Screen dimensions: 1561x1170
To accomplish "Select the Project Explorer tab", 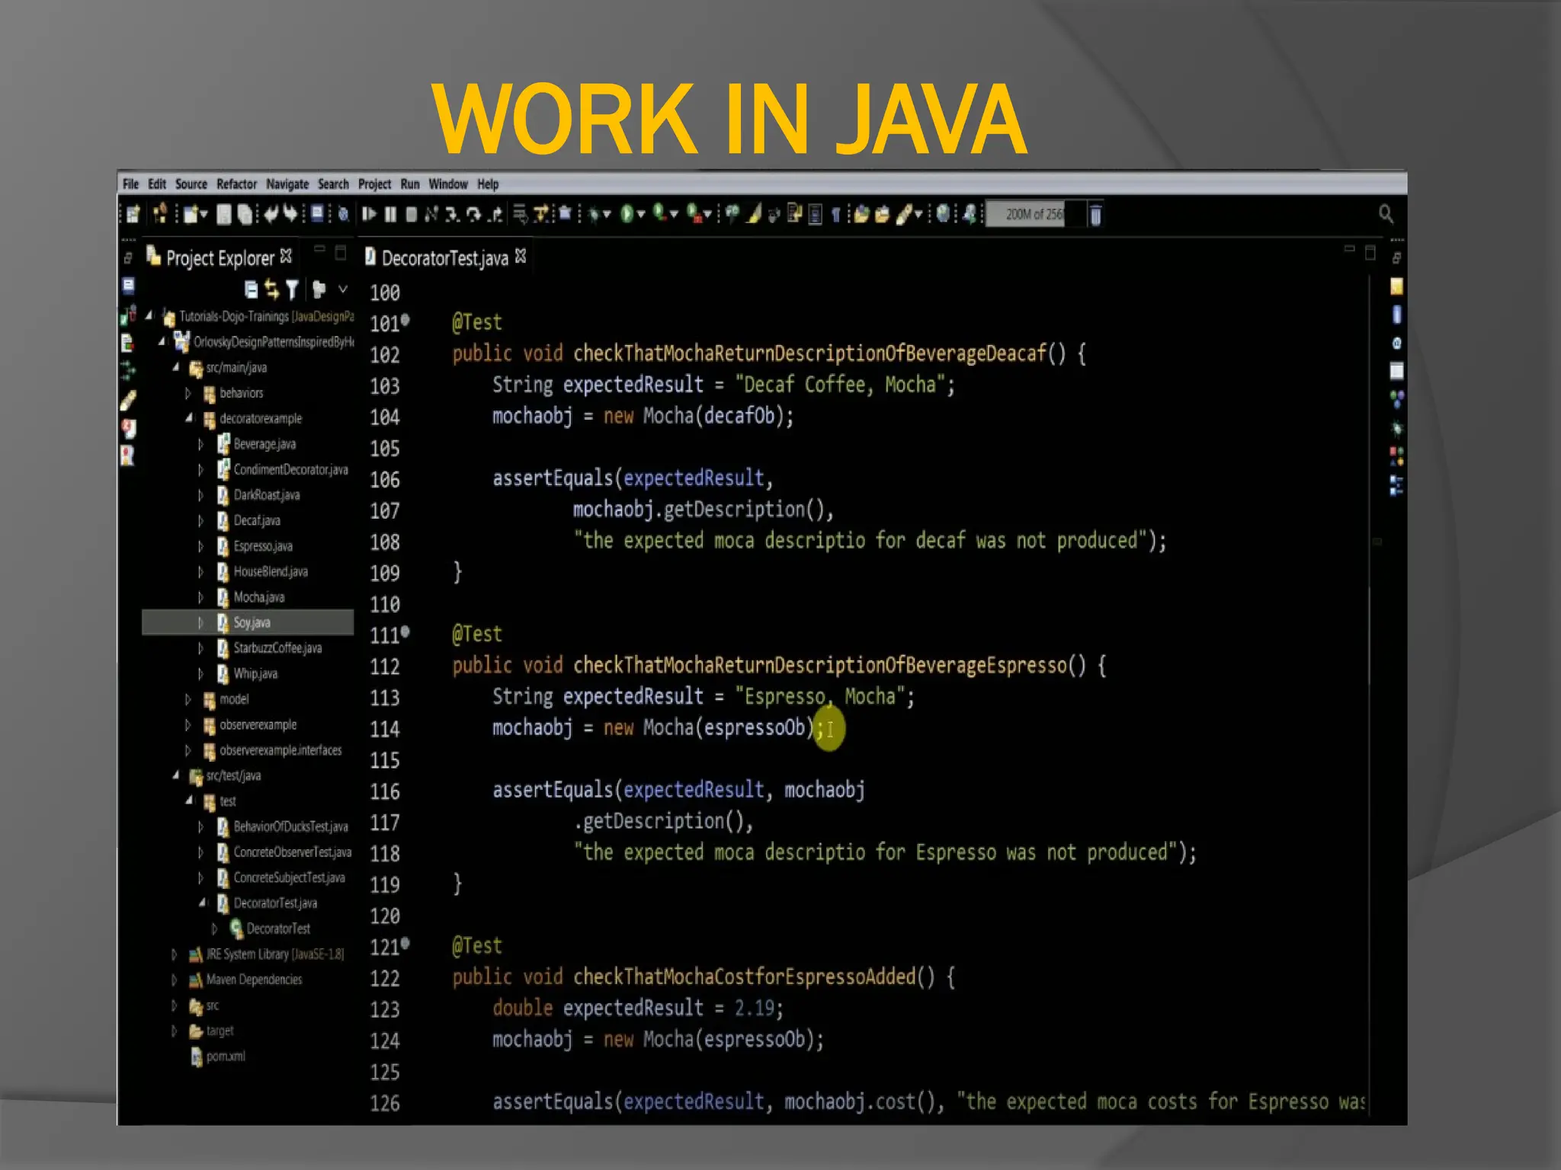I will (x=220, y=257).
